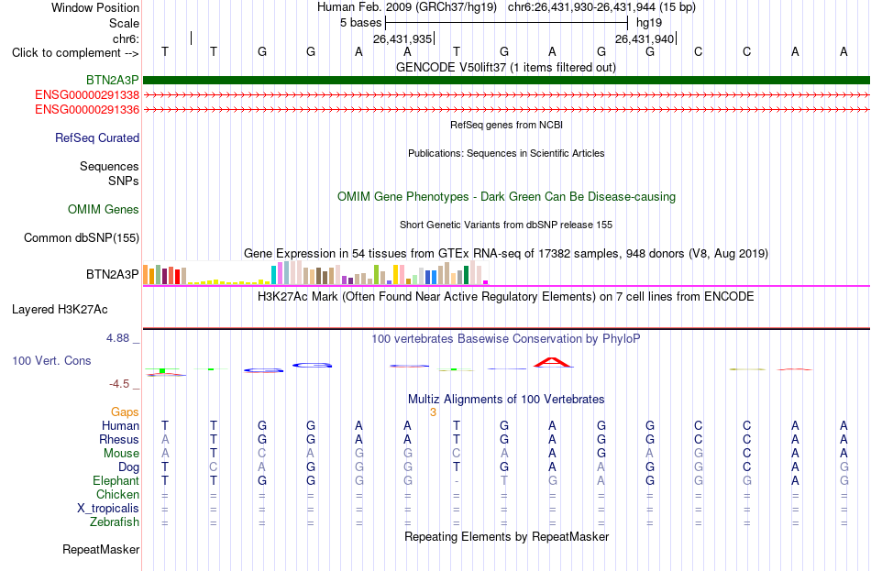Open the ENSG00000291336 label
The image size is (871, 571).
click(87, 109)
